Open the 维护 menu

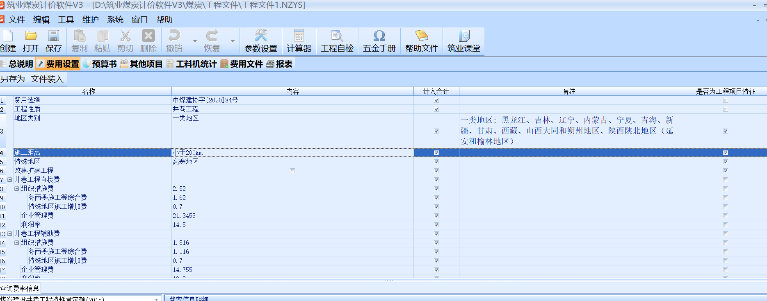[x=90, y=20]
